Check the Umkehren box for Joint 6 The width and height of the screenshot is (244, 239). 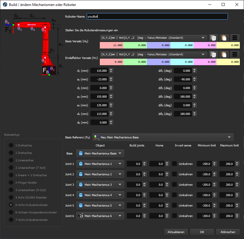pyautogui.click(x=174, y=216)
